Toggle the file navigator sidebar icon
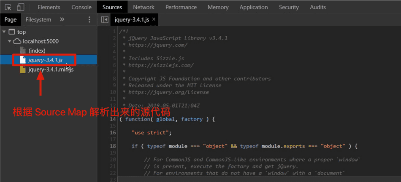Screen dimensions: 401x182 click(x=105, y=19)
